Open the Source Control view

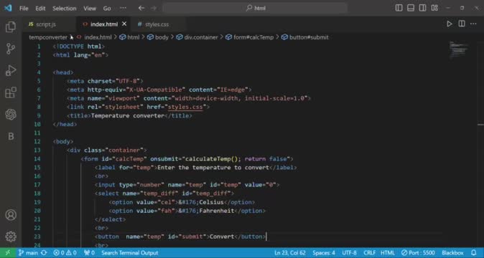11,49
